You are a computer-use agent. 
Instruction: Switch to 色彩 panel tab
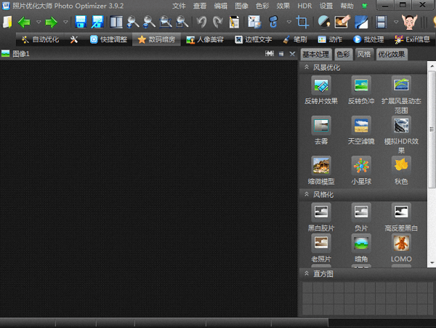tap(343, 55)
